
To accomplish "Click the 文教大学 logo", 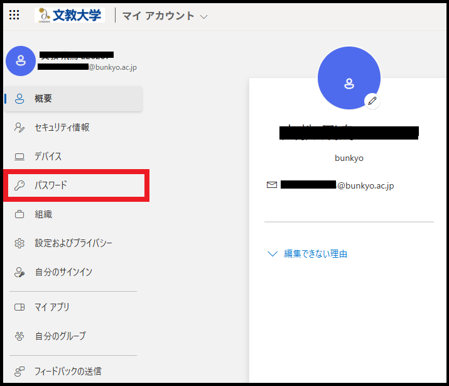I will [70, 15].
